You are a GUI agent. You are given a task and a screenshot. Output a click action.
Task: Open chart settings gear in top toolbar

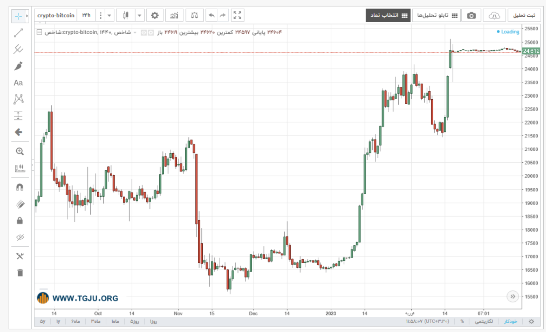(x=155, y=15)
